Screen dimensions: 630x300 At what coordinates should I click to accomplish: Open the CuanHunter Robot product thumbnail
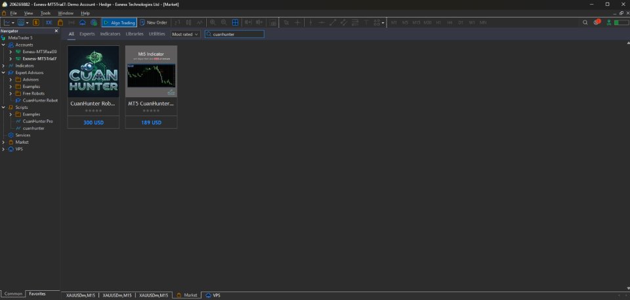[x=93, y=71]
